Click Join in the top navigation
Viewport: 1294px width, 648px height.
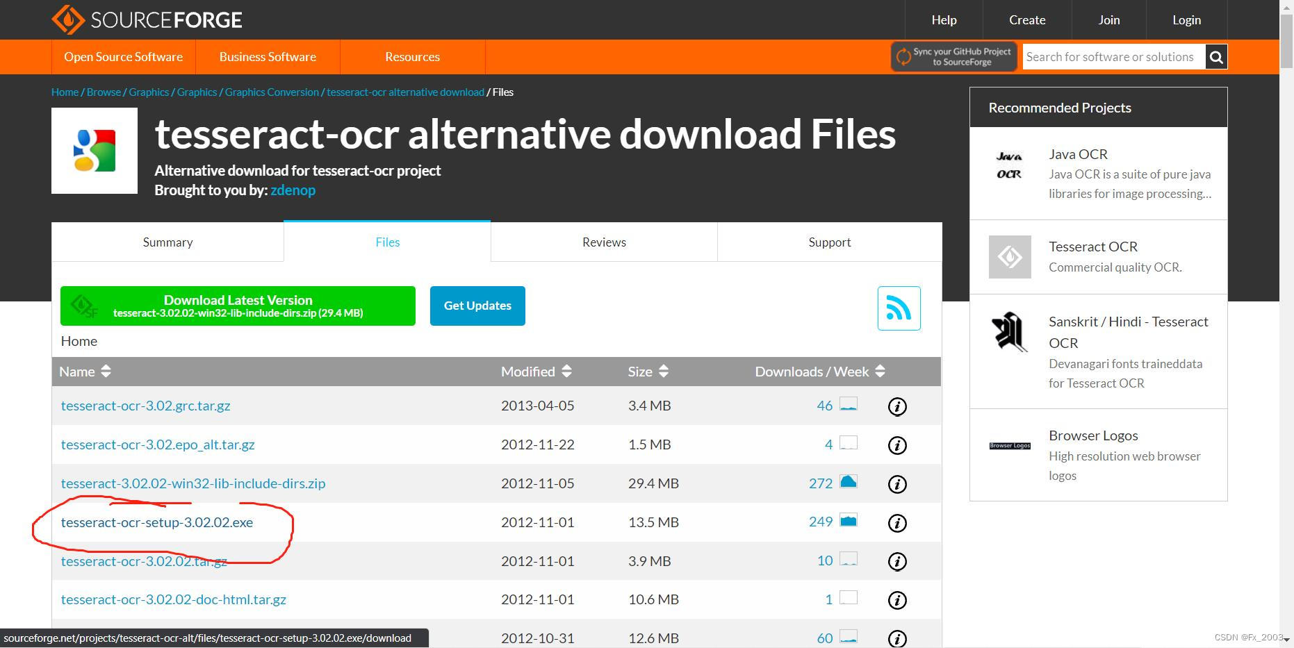[1109, 20]
